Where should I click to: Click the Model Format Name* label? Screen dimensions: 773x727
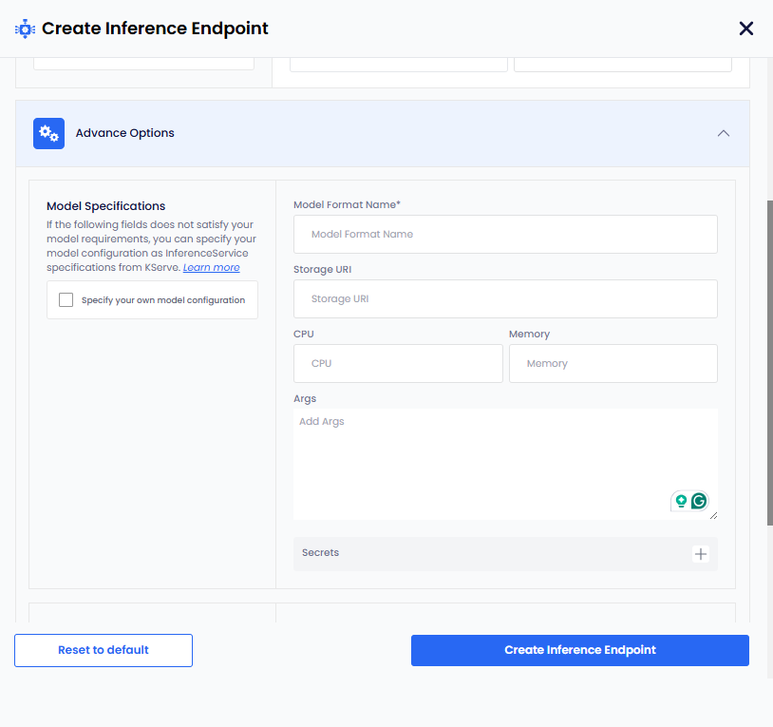(x=347, y=204)
